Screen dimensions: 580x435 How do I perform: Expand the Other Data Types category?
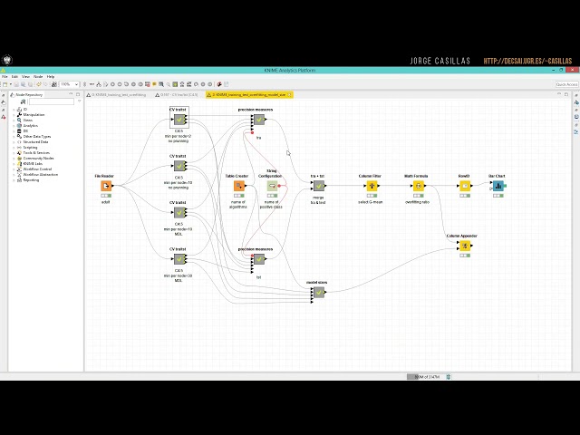(x=14, y=137)
